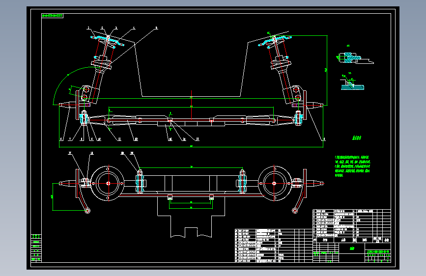Image resolution: width=426 pixels, height=276 pixels.
Task: Click the revision strip on left border
Action: click(36, 248)
